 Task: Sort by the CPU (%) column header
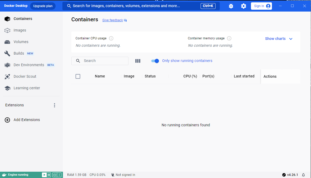[190, 76]
